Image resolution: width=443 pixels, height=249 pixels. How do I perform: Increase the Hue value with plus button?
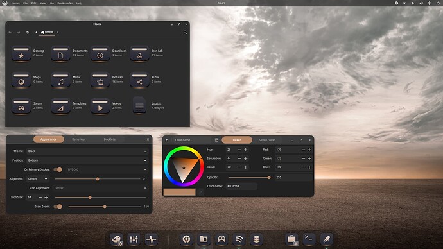pos(245,150)
